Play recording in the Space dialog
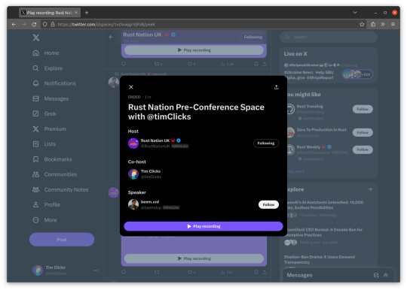The height and width of the screenshot is (290, 407). tap(203, 226)
